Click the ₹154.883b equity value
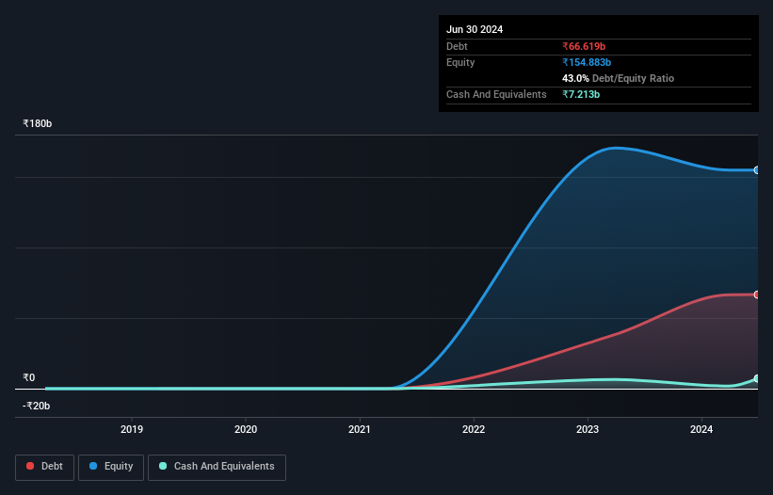Viewport: 773px width, 495px height. coord(587,62)
